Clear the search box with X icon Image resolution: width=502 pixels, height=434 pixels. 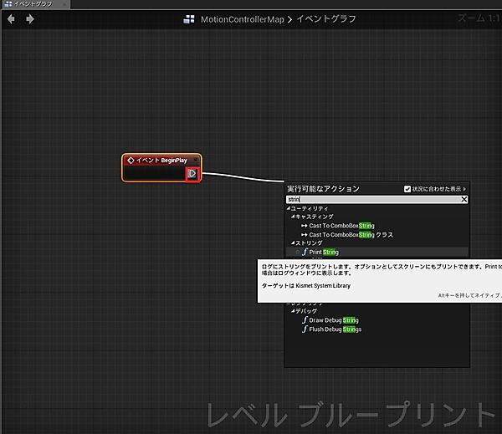click(x=464, y=200)
